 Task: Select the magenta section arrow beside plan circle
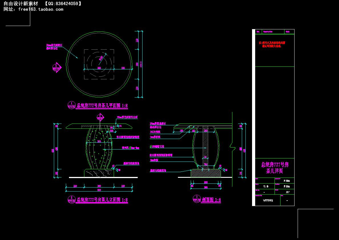57,67
